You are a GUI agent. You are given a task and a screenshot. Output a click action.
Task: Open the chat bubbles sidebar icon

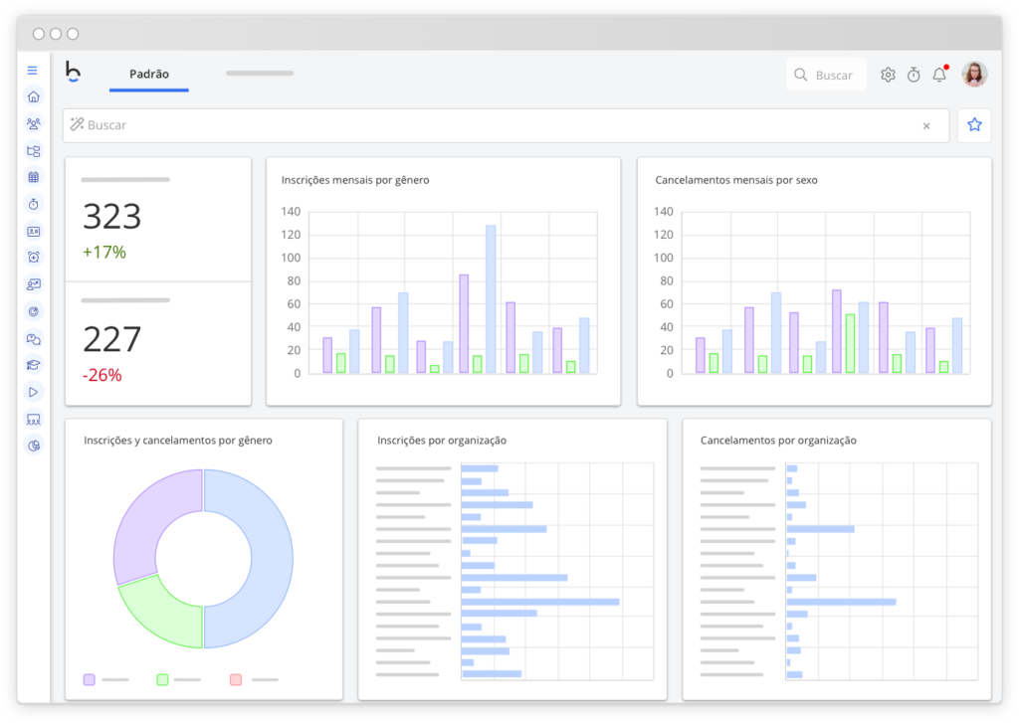(34, 338)
